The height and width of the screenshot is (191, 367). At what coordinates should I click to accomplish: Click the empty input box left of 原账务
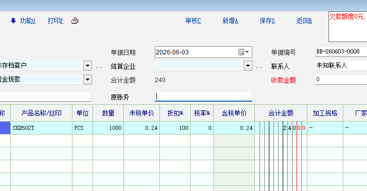coord(46,97)
